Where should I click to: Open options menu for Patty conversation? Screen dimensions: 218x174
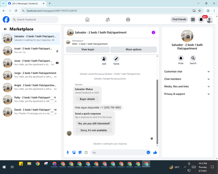52,100
